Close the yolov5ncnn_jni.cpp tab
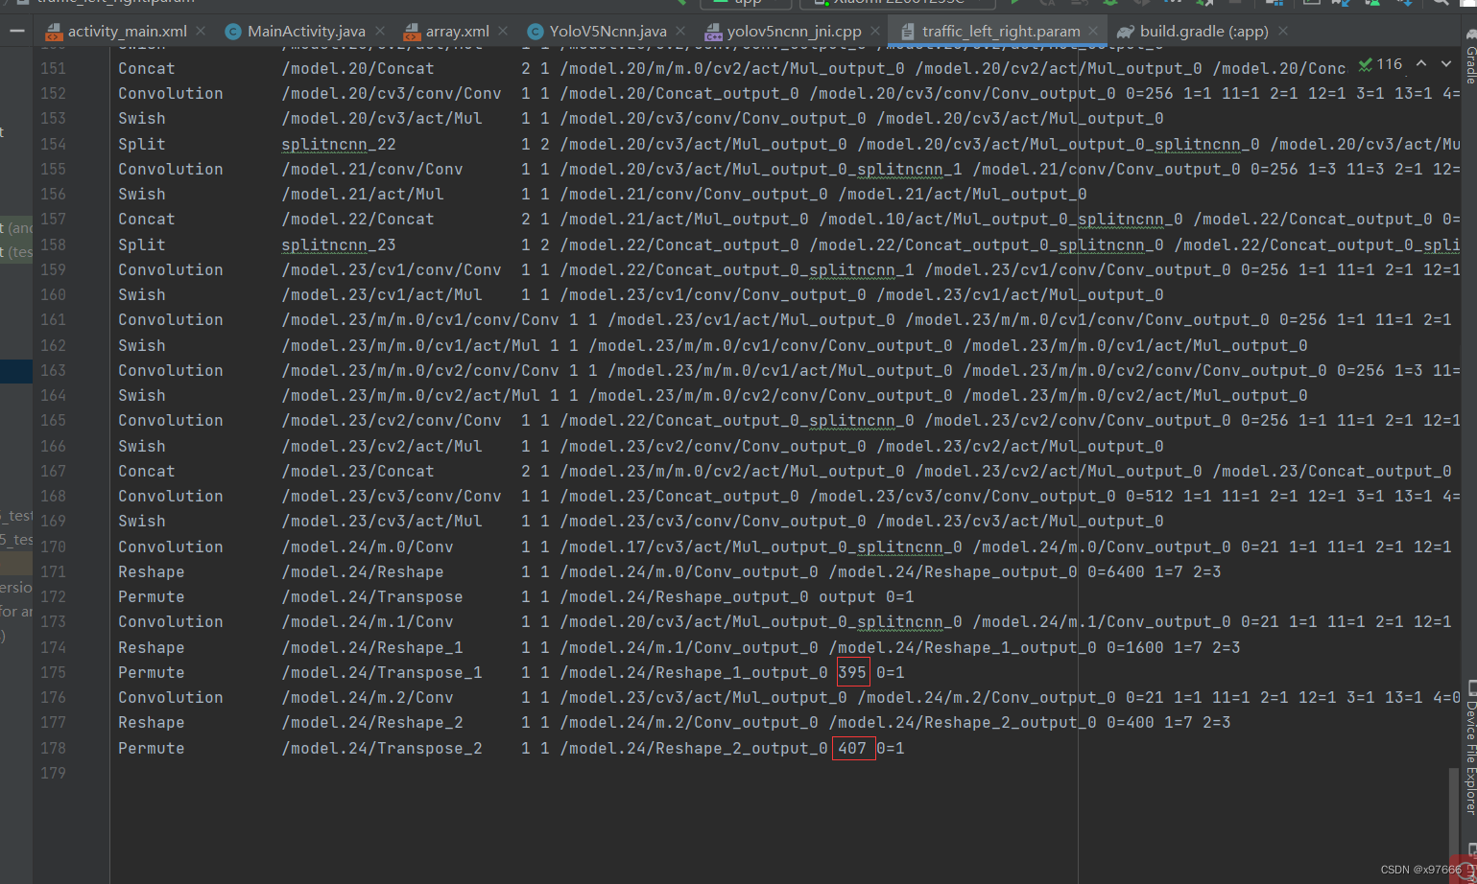The width and height of the screenshot is (1477, 884). pos(876,31)
